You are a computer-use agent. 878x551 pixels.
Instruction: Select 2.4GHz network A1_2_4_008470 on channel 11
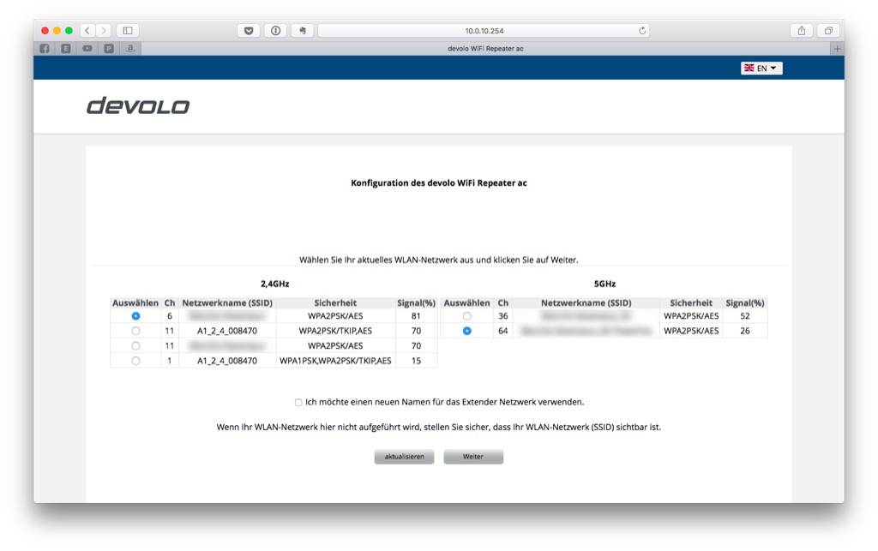(135, 331)
